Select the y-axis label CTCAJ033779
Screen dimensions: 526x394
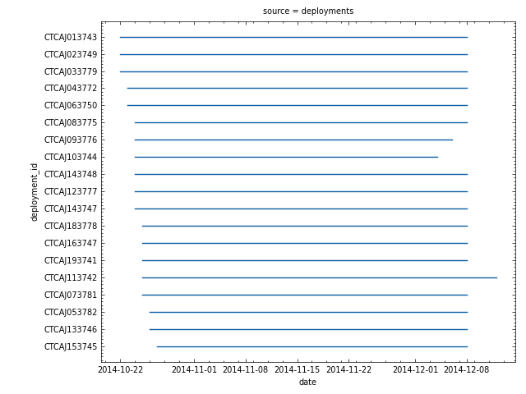pyautogui.click(x=71, y=71)
